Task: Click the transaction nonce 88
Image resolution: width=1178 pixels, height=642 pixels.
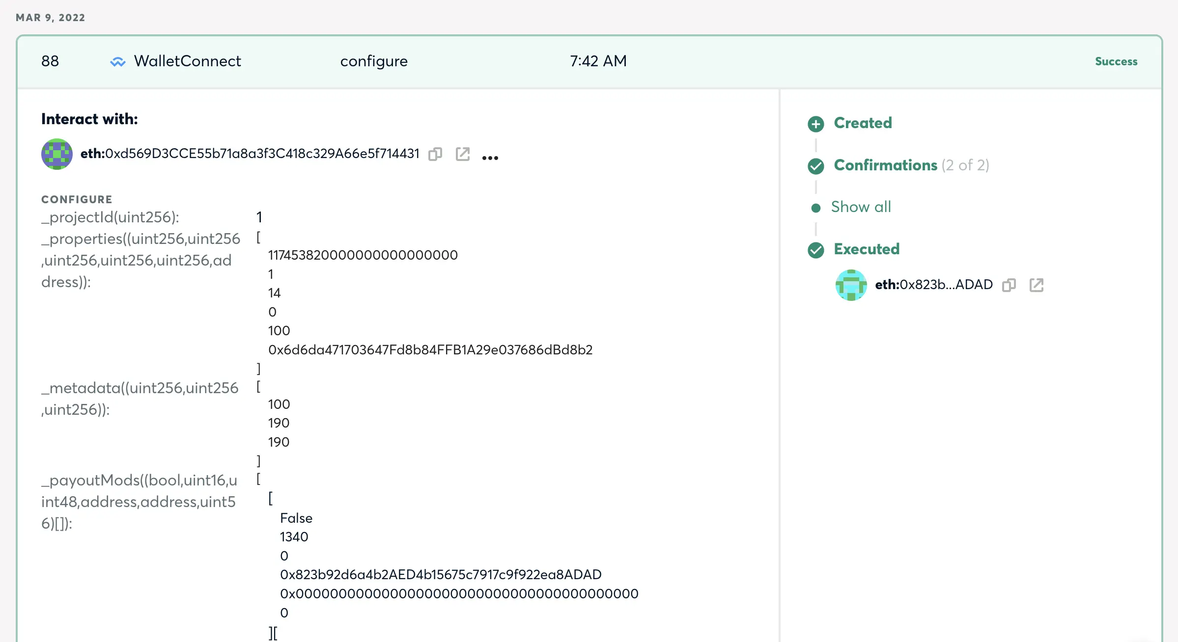Action: tap(50, 61)
